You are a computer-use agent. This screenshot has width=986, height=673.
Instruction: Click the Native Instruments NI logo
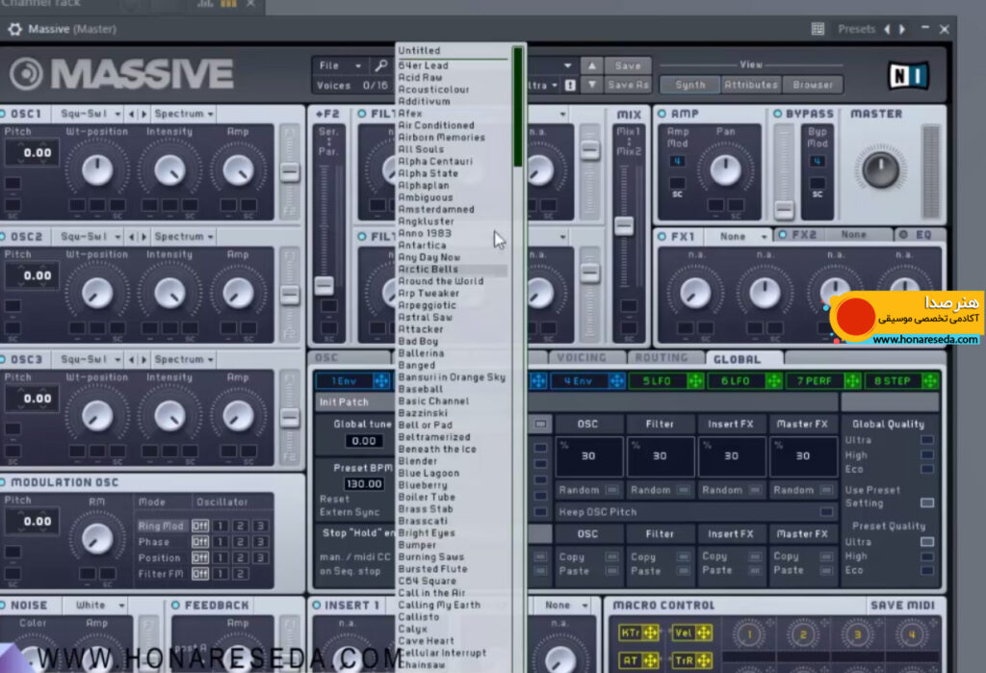tap(907, 75)
